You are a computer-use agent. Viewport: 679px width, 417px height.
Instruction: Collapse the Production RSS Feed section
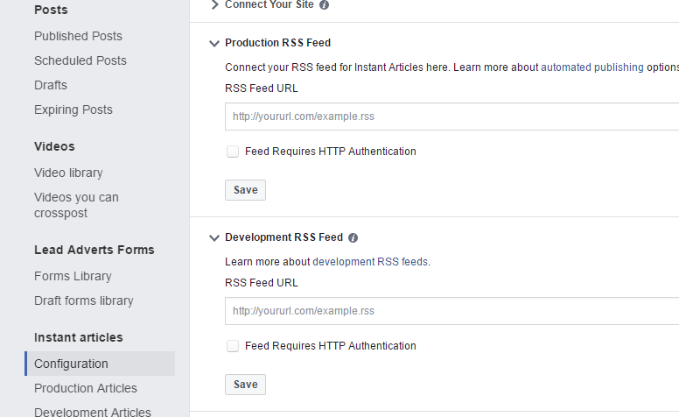pyautogui.click(x=214, y=43)
